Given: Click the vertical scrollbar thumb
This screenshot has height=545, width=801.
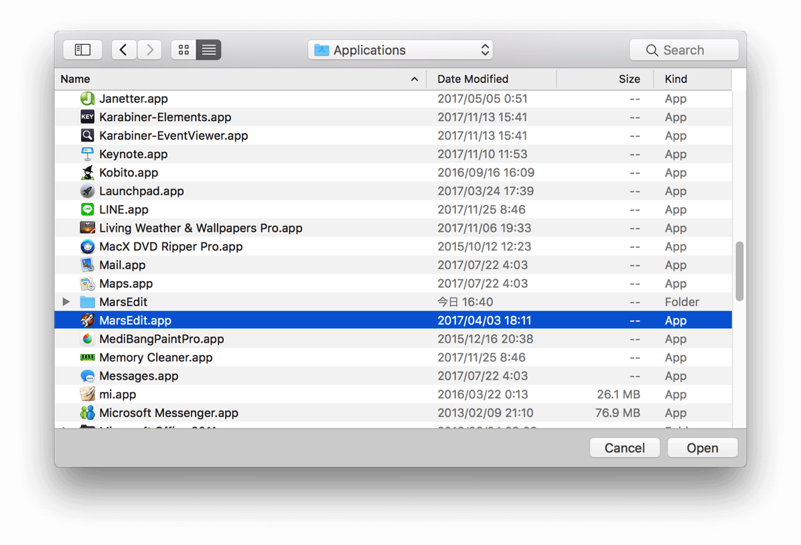Looking at the screenshot, I should pyautogui.click(x=739, y=272).
